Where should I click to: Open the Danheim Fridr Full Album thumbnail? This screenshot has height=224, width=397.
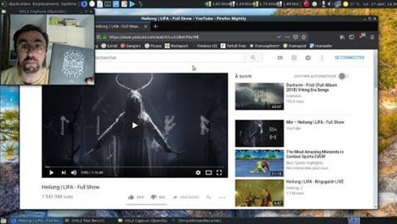(259, 96)
